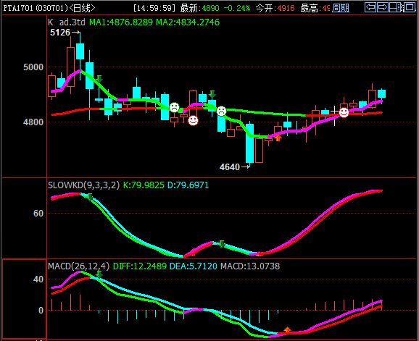Click the MA2:4834.2746 moving average value

pyautogui.click(x=188, y=22)
